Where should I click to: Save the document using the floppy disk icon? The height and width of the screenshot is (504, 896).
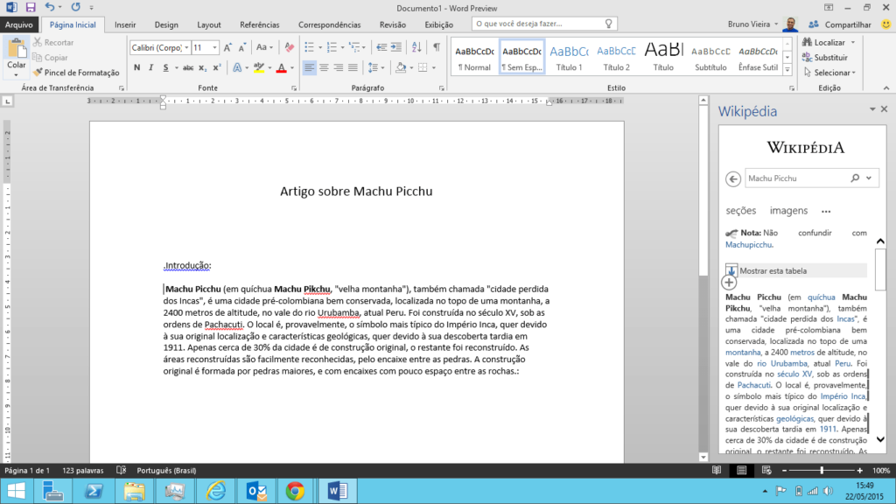click(31, 7)
